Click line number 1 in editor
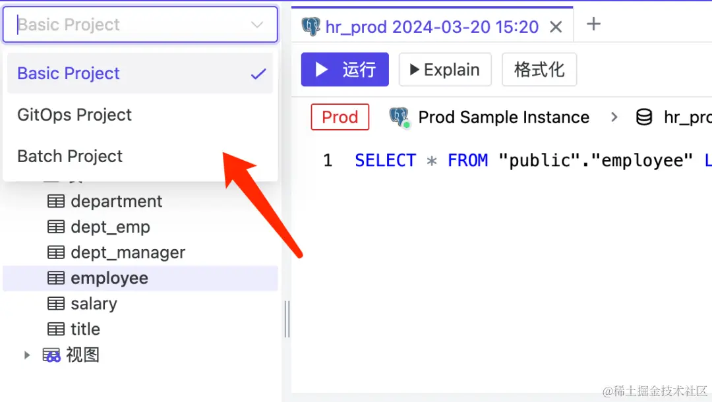Viewport: 712px width, 402px height. [328, 160]
